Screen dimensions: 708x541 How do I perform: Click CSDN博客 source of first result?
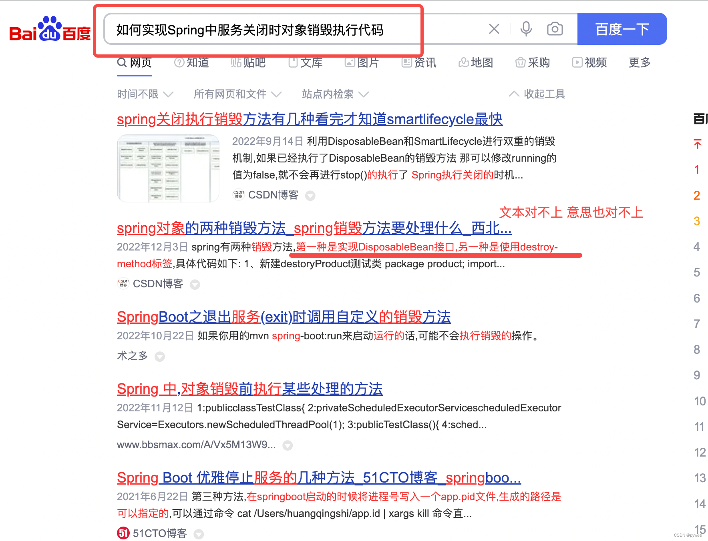click(274, 195)
